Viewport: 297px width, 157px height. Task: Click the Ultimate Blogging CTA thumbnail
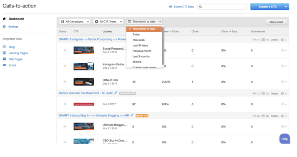pyautogui.click(x=84, y=127)
